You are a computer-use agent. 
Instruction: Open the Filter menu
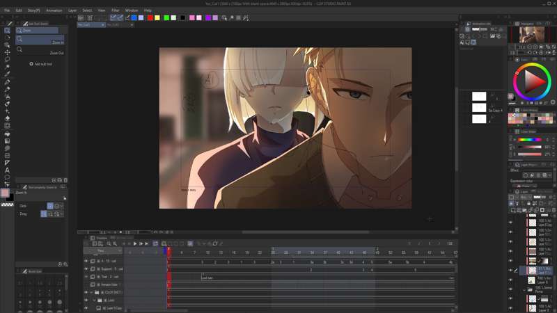[x=115, y=10]
